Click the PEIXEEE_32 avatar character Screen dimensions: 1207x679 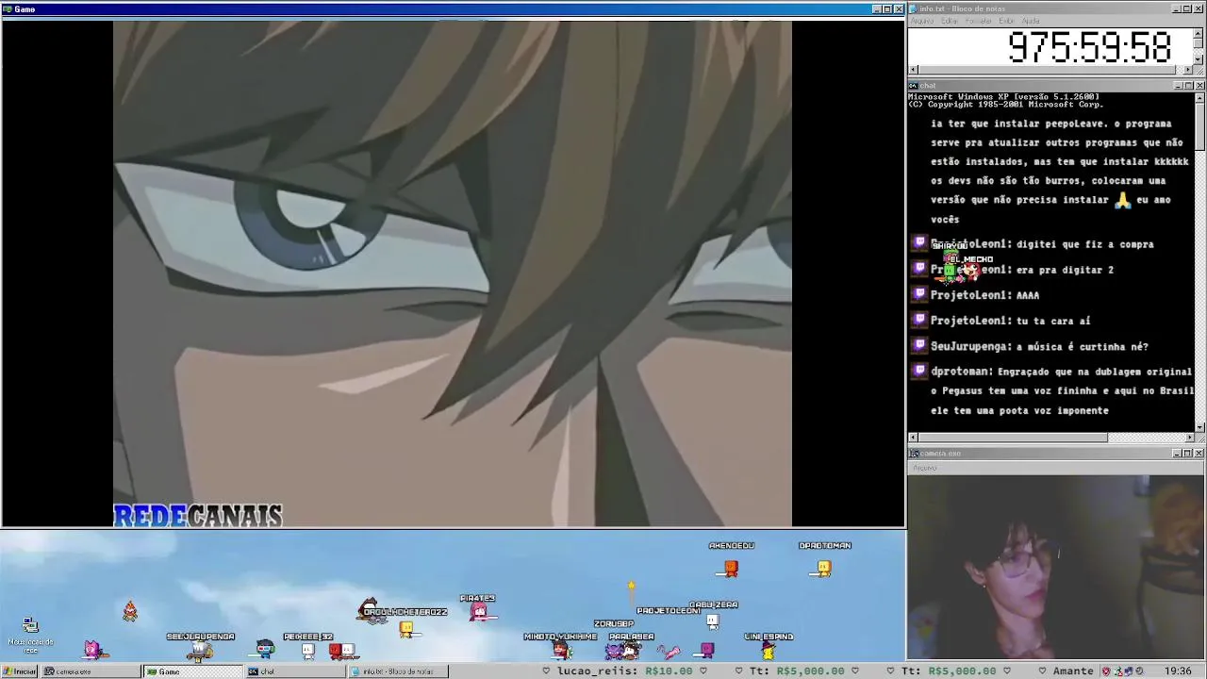point(307,651)
